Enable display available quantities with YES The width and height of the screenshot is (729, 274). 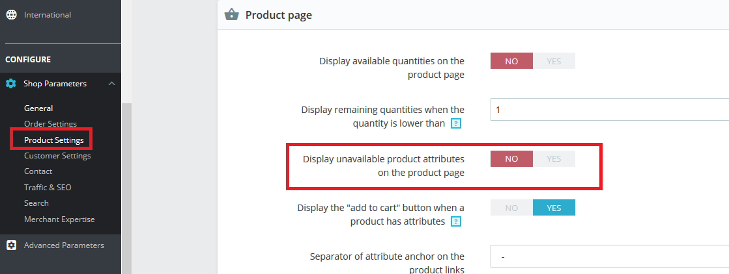coord(554,61)
